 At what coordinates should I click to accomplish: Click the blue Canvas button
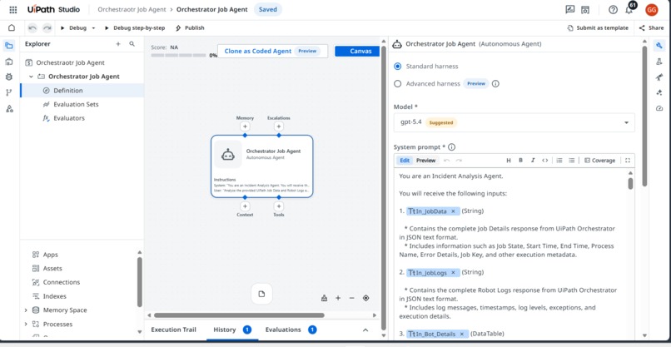click(x=357, y=52)
